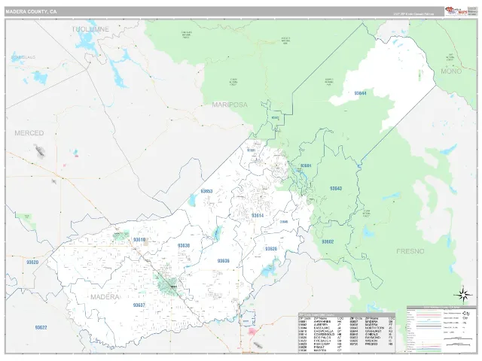Viewport: 482px width, 361px height.
Task: Click ZIP code label 93637 on map
Action: 139,305
